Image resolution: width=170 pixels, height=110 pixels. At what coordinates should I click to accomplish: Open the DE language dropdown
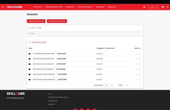click(154, 7)
